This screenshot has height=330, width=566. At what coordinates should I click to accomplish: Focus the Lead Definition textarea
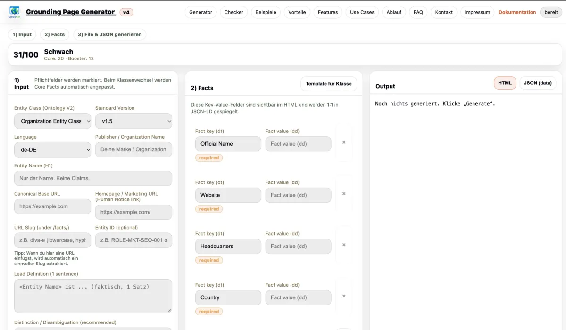coord(93,296)
